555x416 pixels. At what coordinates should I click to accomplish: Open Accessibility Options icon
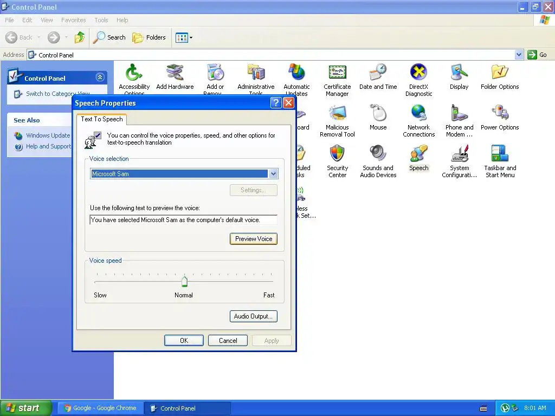tap(133, 73)
